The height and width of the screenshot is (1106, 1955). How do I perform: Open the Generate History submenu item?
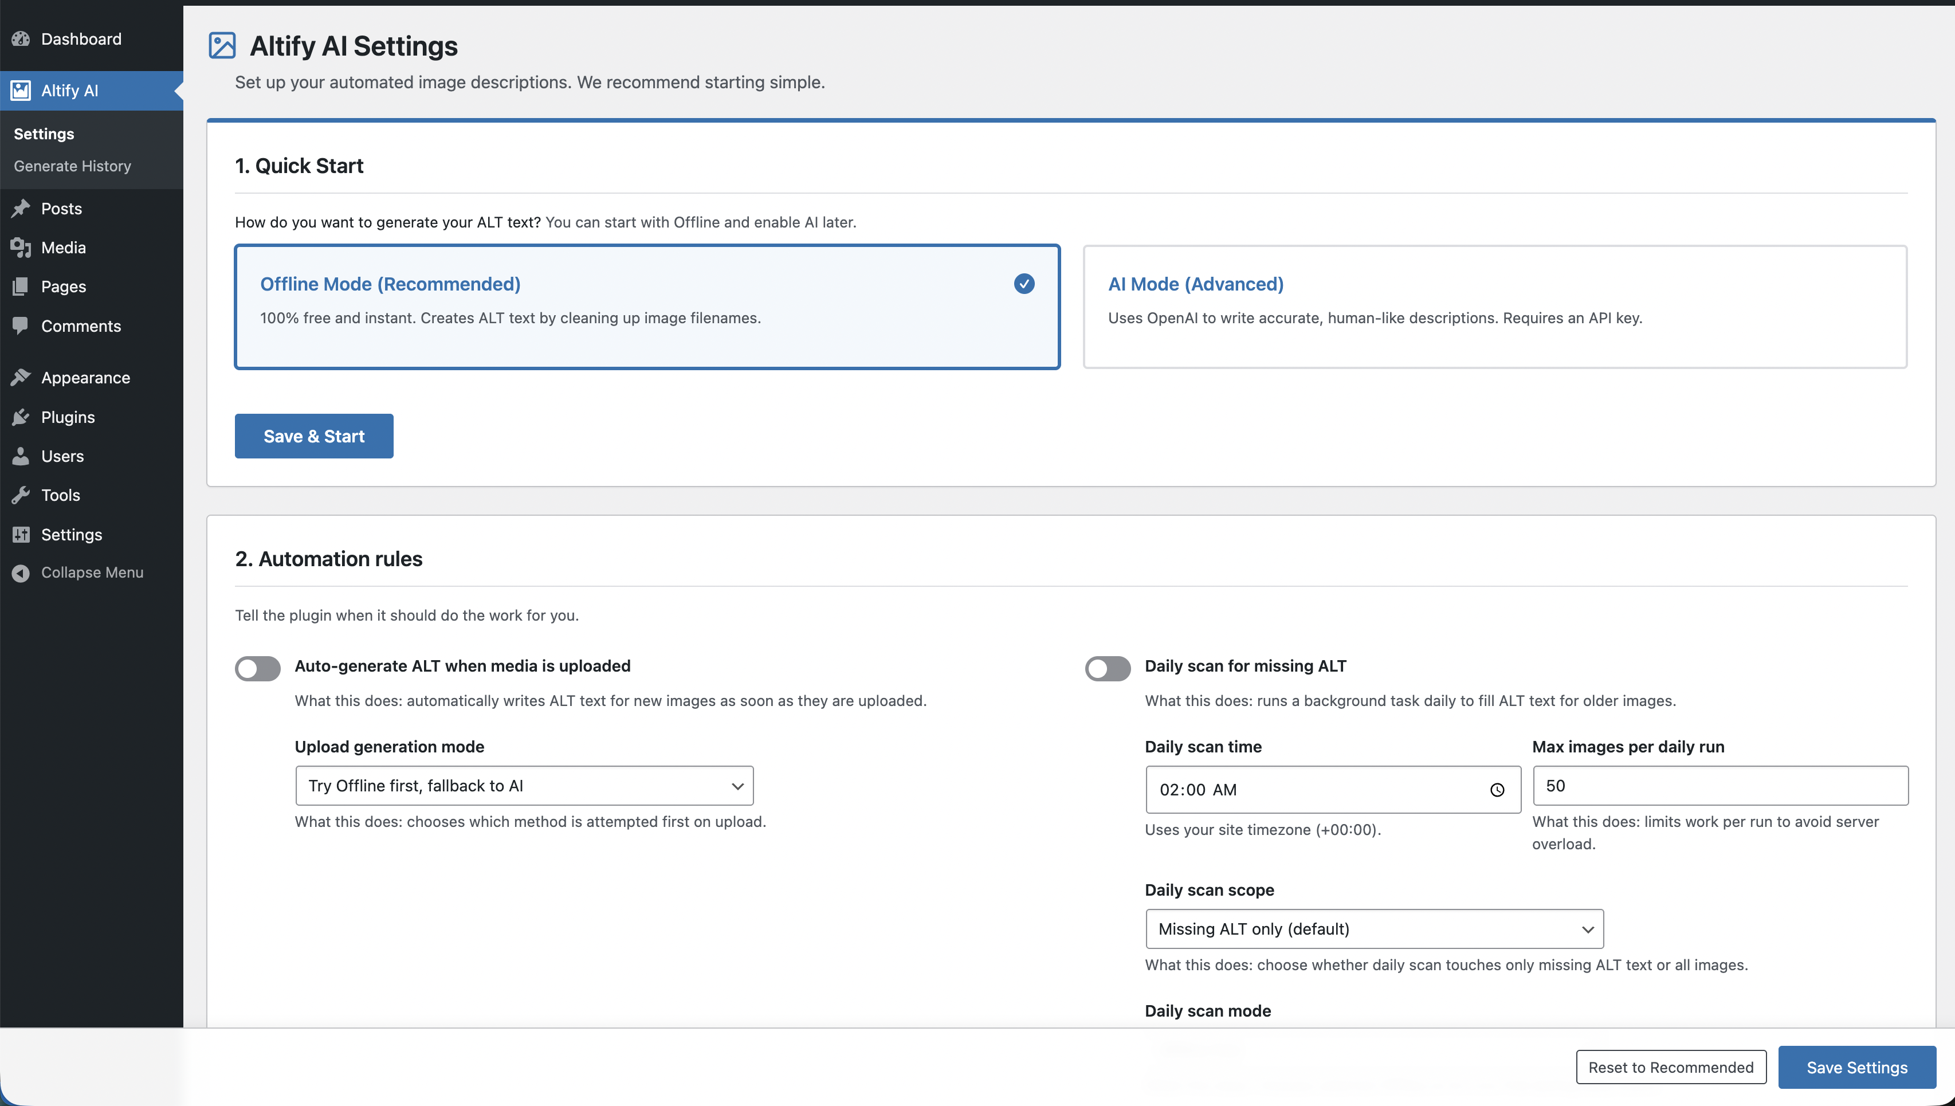(x=72, y=166)
